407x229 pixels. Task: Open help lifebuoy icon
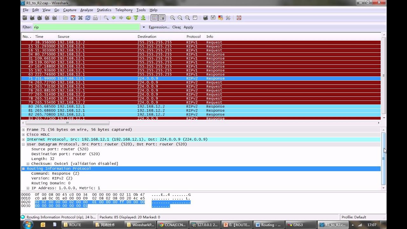[239, 18]
